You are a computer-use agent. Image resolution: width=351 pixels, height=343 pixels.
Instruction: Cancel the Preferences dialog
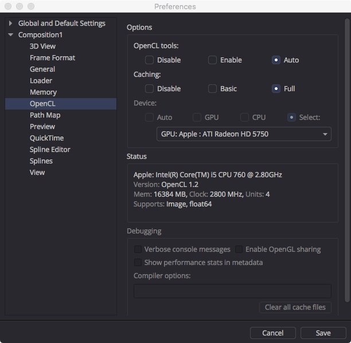pos(272,333)
